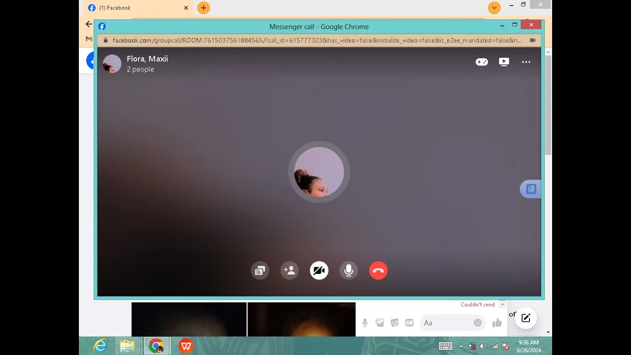This screenshot has width=631, height=355.
Task: Click the 'Flora, Maxii' call title
Action: coord(147,59)
